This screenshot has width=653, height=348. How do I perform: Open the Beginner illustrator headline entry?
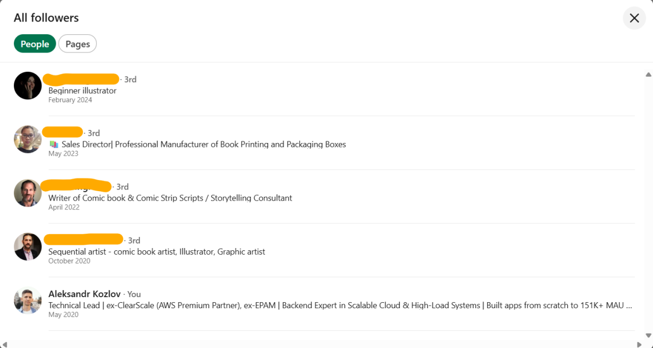(x=82, y=91)
